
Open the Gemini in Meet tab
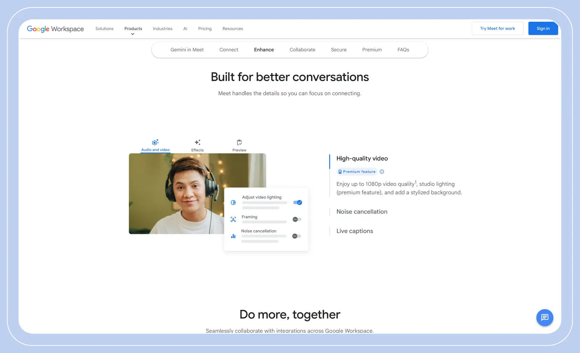pos(187,50)
